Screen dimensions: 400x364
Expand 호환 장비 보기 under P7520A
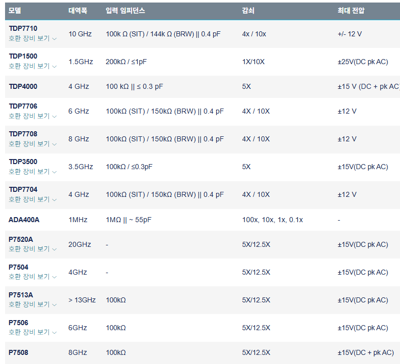(32, 249)
